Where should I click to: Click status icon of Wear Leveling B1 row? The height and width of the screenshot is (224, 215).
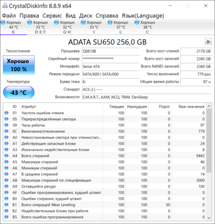pyautogui.click(x=6, y=205)
